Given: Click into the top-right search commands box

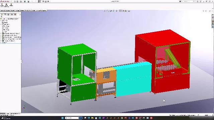Looking at the screenshot, I should 187,1.
